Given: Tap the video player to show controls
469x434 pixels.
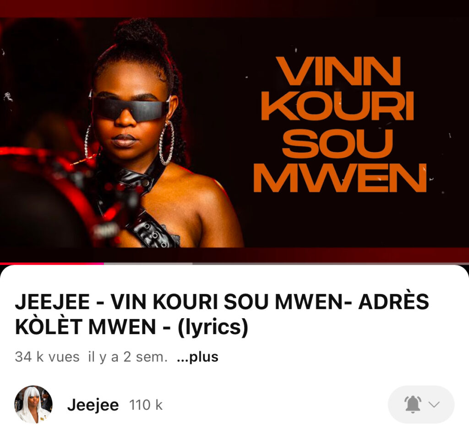Looking at the screenshot, I should click(x=234, y=131).
